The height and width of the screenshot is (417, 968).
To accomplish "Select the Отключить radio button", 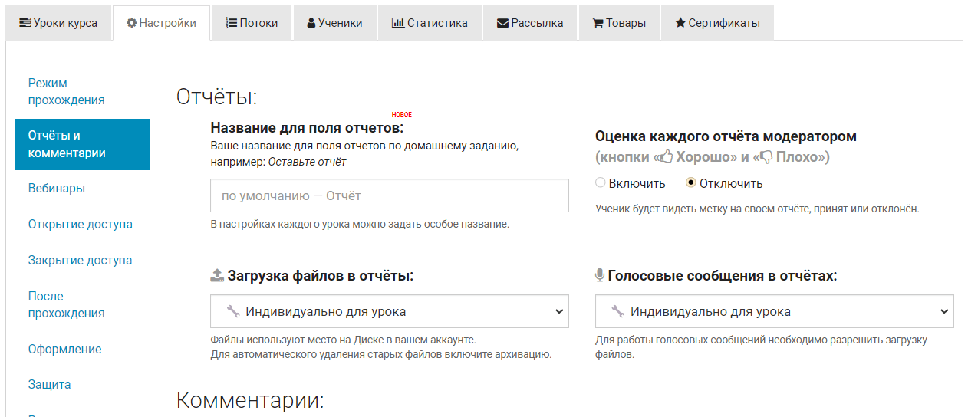I will [691, 183].
